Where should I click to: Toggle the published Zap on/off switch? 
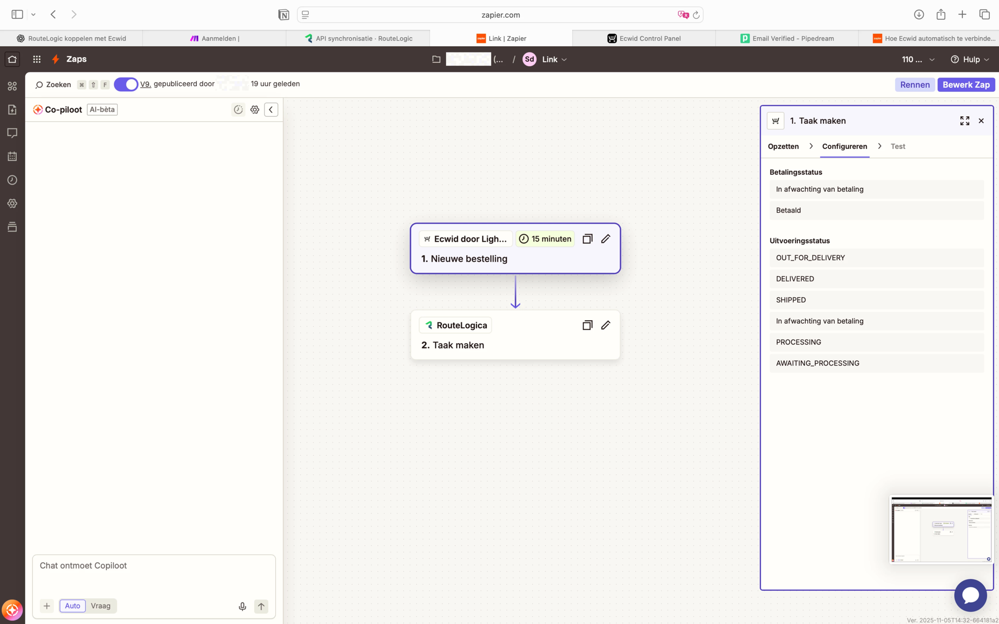[x=126, y=84]
